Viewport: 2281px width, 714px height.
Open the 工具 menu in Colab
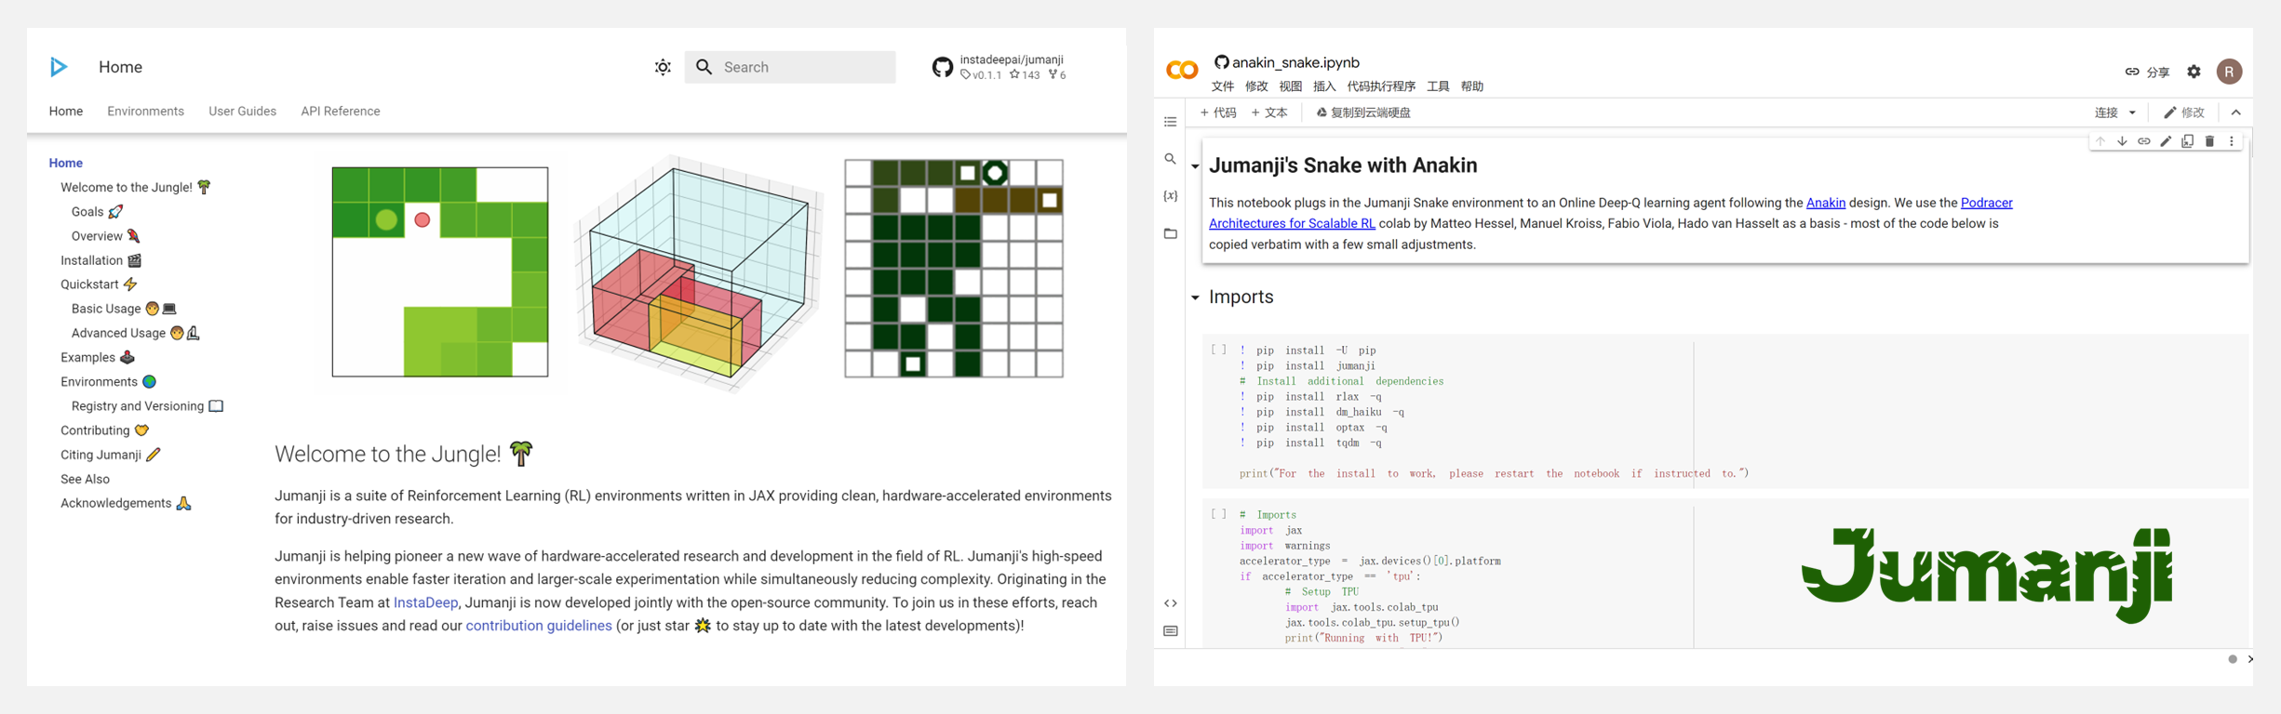click(x=1438, y=86)
